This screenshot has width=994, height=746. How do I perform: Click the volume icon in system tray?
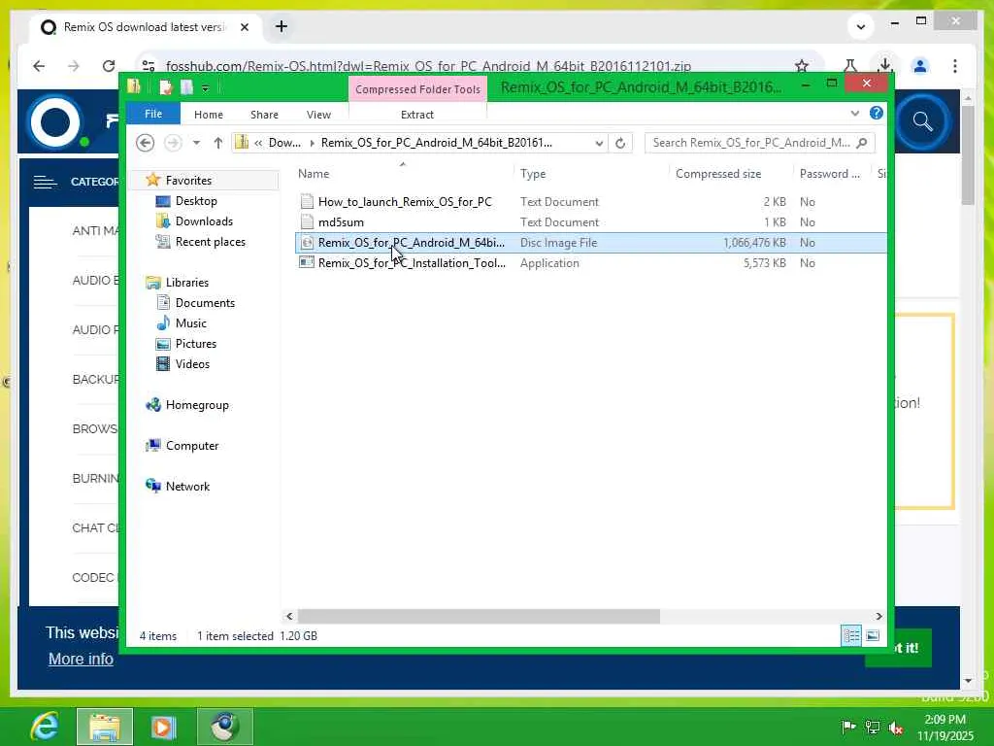(896, 727)
